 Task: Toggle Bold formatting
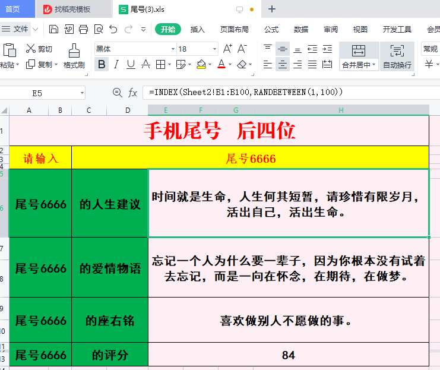[x=102, y=64]
